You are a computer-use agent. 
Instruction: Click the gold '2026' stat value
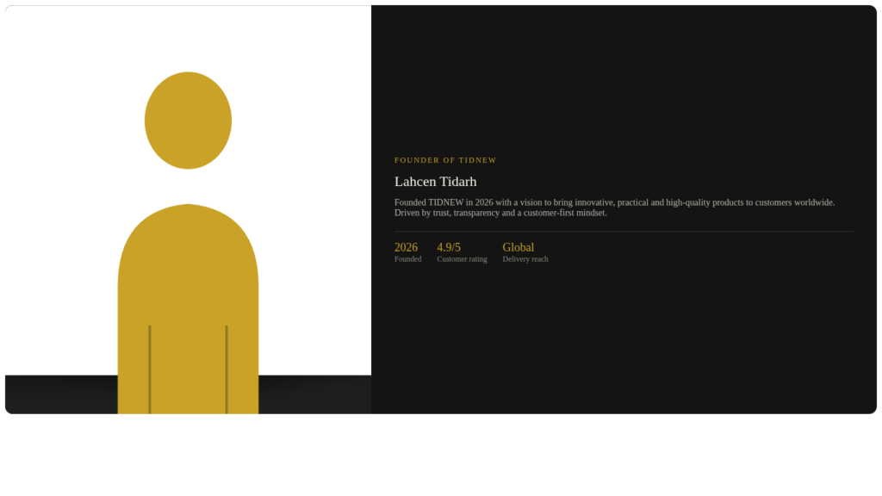point(407,247)
